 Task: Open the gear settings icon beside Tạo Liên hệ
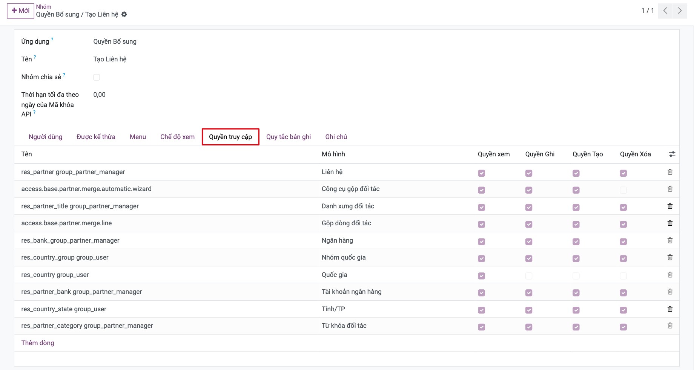(124, 14)
